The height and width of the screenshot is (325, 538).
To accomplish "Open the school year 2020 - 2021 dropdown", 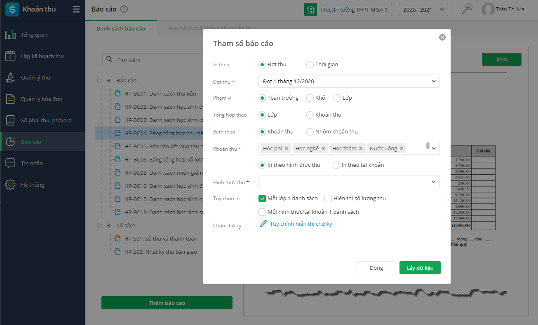I will (x=423, y=9).
